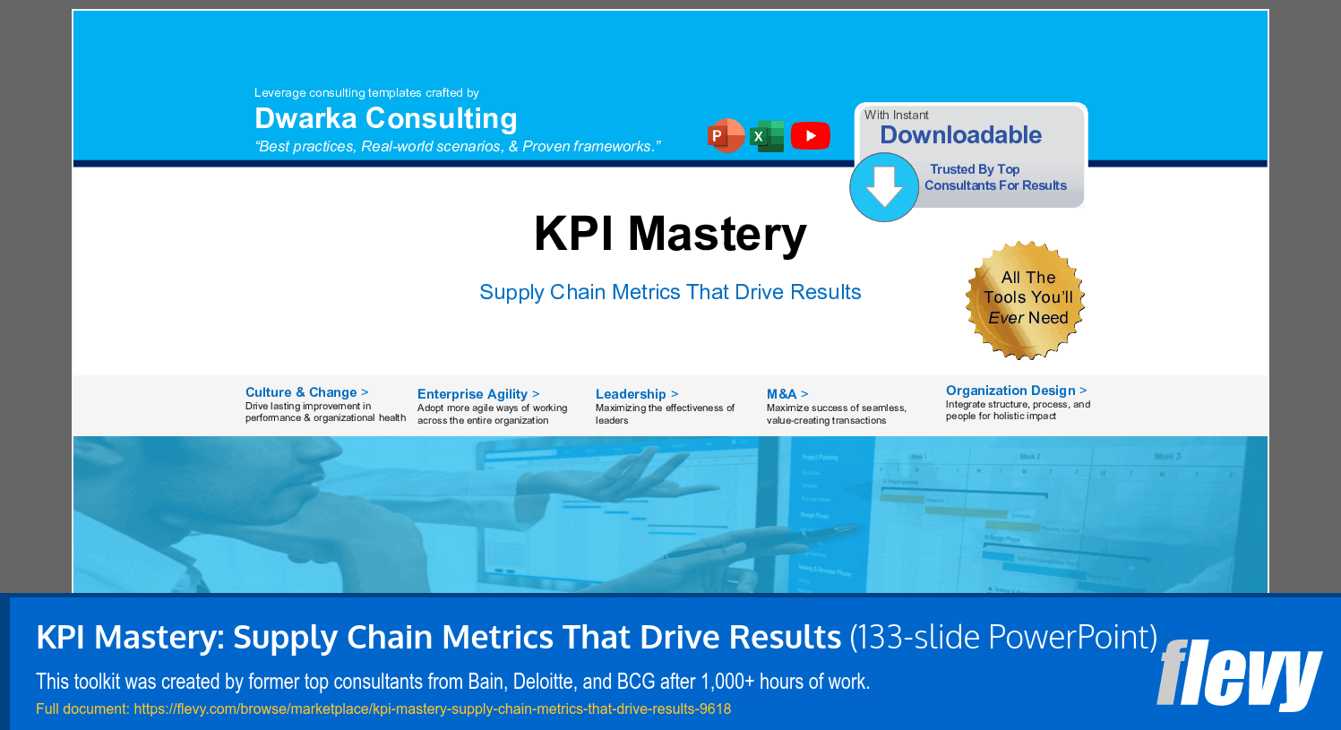Viewport: 1341px width, 730px height.
Task: Click 'Integrate structure, process, and people' description
Action: (1018, 410)
